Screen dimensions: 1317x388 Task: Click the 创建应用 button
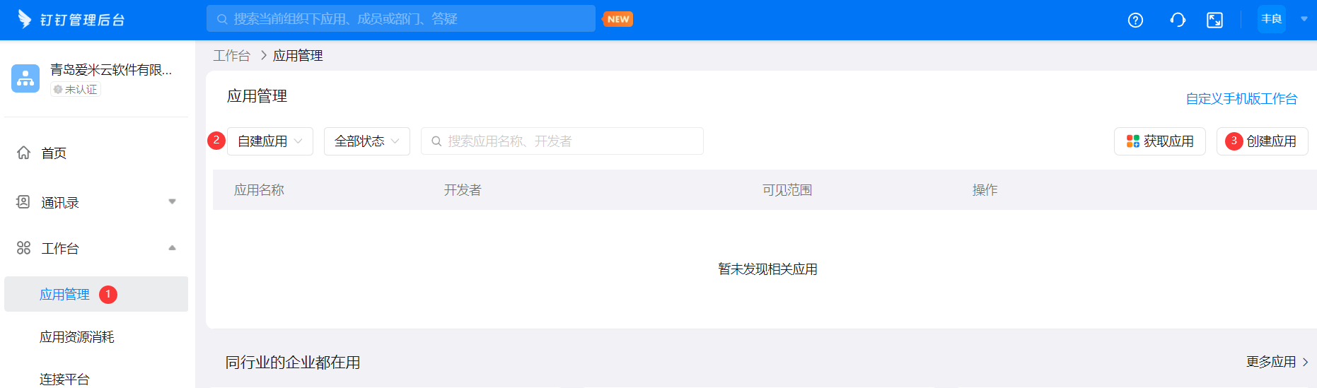(1263, 141)
